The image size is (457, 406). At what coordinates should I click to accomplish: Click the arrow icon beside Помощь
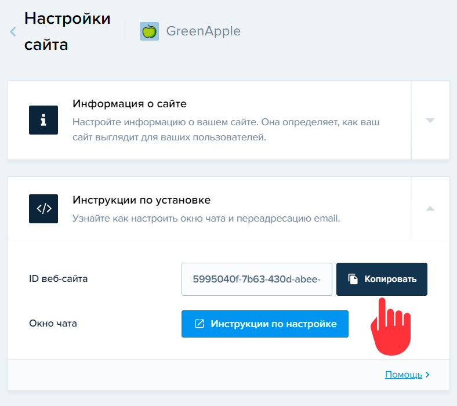(x=427, y=375)
